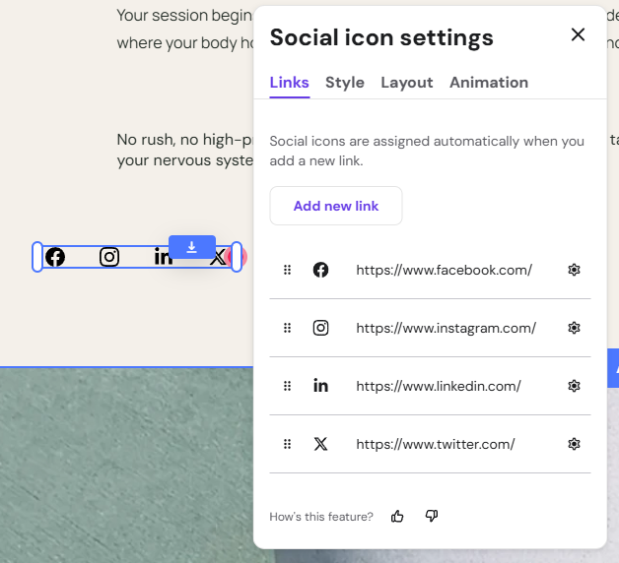The width and height of the screenshot is (619, 563).
Task: Click the blue download arrow badge on element
Action: (x=192, y=247)
